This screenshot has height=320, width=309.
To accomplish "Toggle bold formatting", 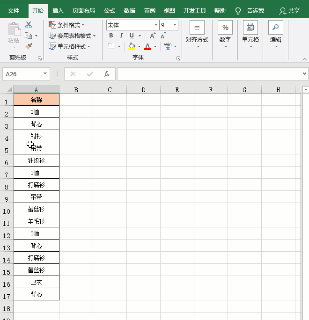I will pyautogui.click(x=111, y=36).
